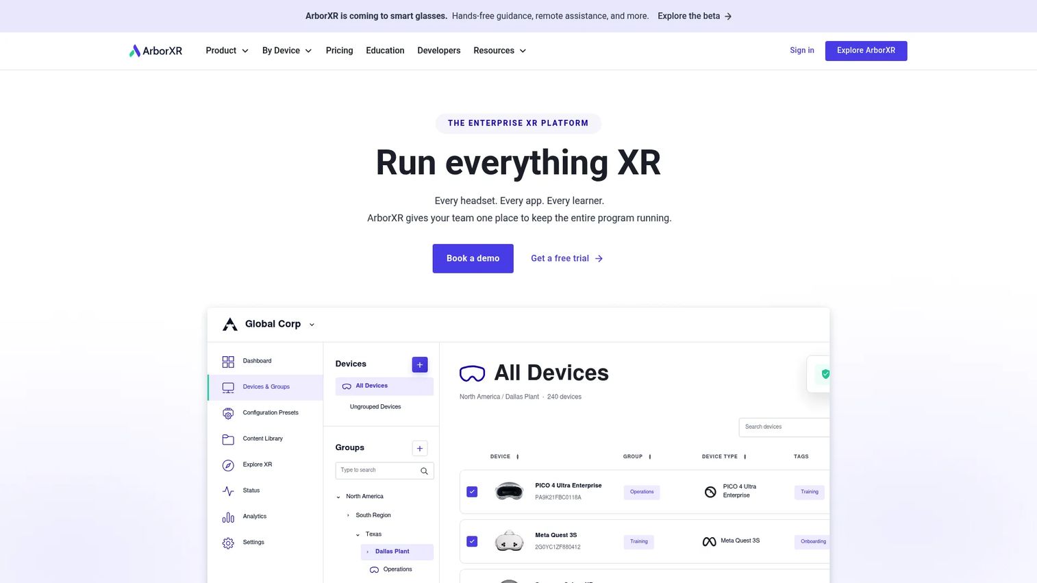The height and width of the screenshot is (583, 1037).
Task: Go to the Developers page
Action: (x=439, y=51)
